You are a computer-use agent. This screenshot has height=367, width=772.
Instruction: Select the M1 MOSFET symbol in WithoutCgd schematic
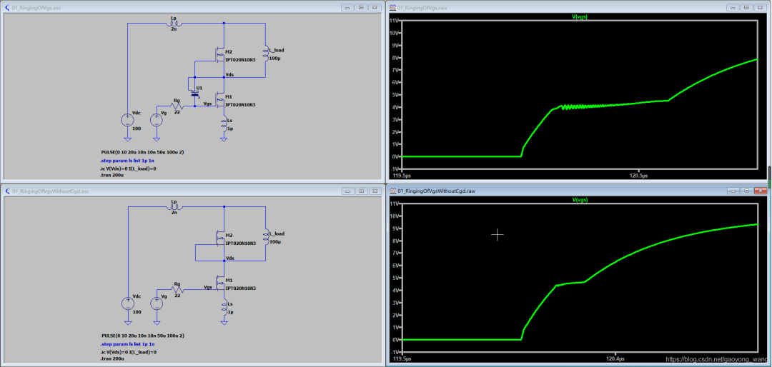point(219,284)
